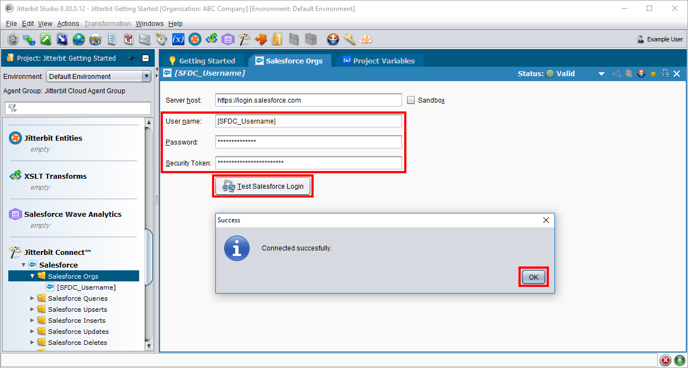Click the orange puzzle piece plugin icon
688x368 pixels.
[x=261, y=39]
